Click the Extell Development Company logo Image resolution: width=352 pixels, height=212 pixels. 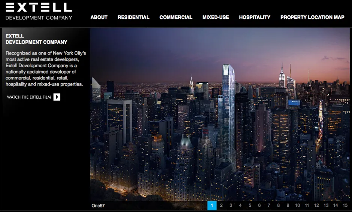point(39,12)
